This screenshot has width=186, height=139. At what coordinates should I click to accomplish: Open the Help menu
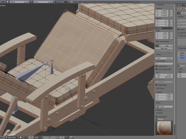(3, 2)
